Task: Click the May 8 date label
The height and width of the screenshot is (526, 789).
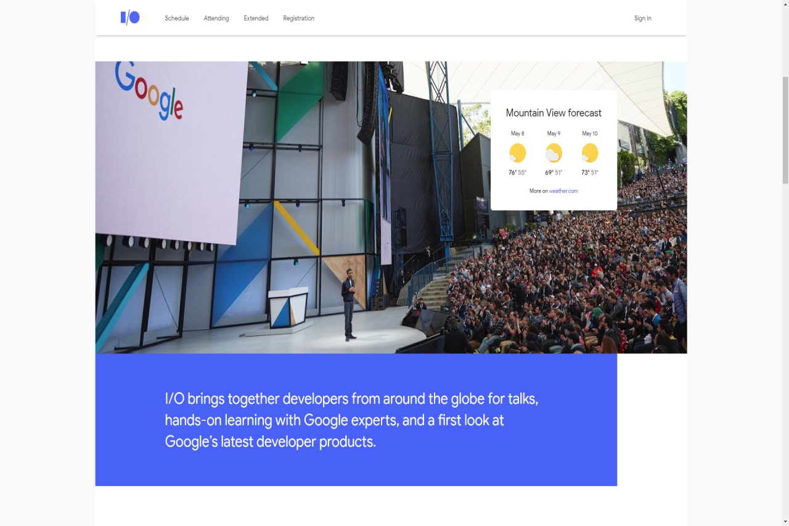Action: pos(518,133)
